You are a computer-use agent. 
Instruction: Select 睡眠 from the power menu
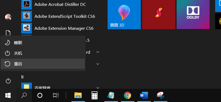[x=43, y=42]
